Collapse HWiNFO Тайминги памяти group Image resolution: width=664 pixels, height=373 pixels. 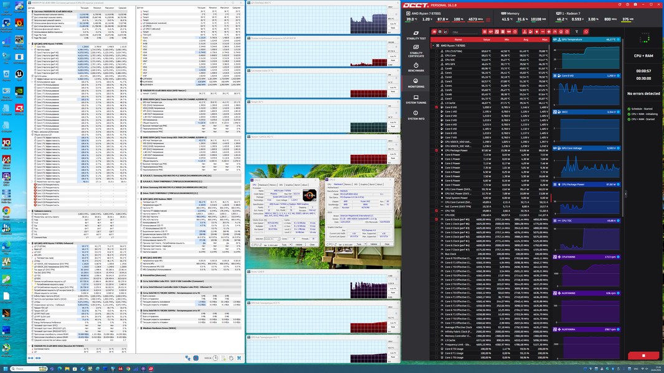click(29, 211)
